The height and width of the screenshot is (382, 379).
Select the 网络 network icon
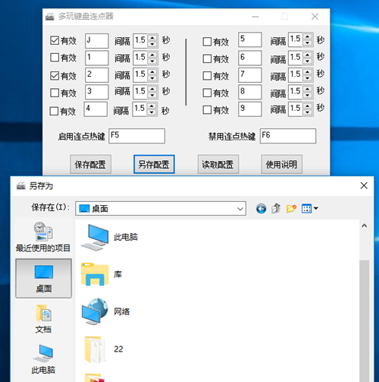point(95,311)
